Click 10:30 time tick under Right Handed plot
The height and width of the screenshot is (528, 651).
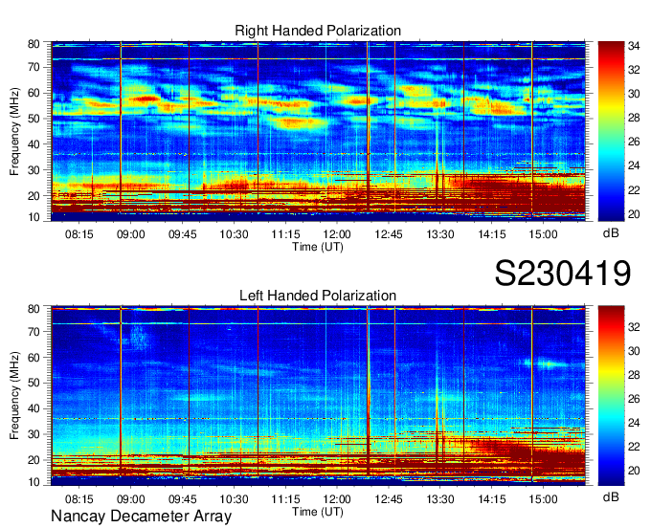tap(234, 234)
